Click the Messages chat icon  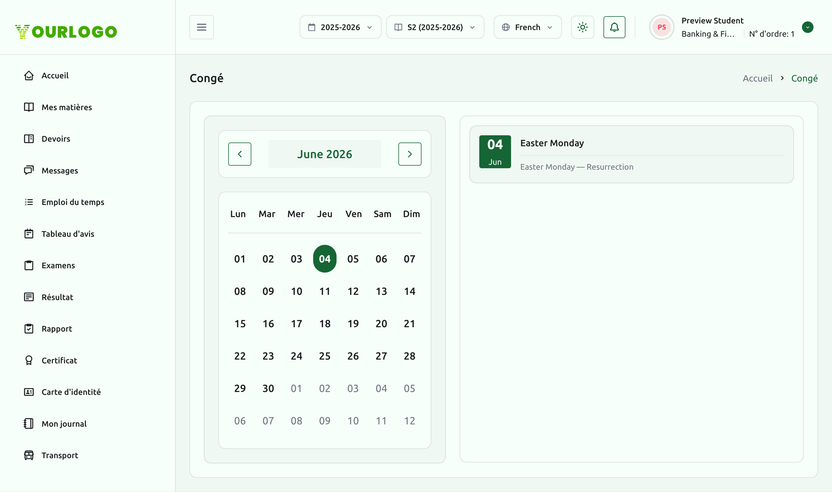[x=29, y=171]
